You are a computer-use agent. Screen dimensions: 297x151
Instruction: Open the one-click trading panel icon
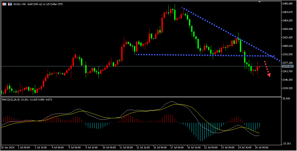(x=10, y=4)
